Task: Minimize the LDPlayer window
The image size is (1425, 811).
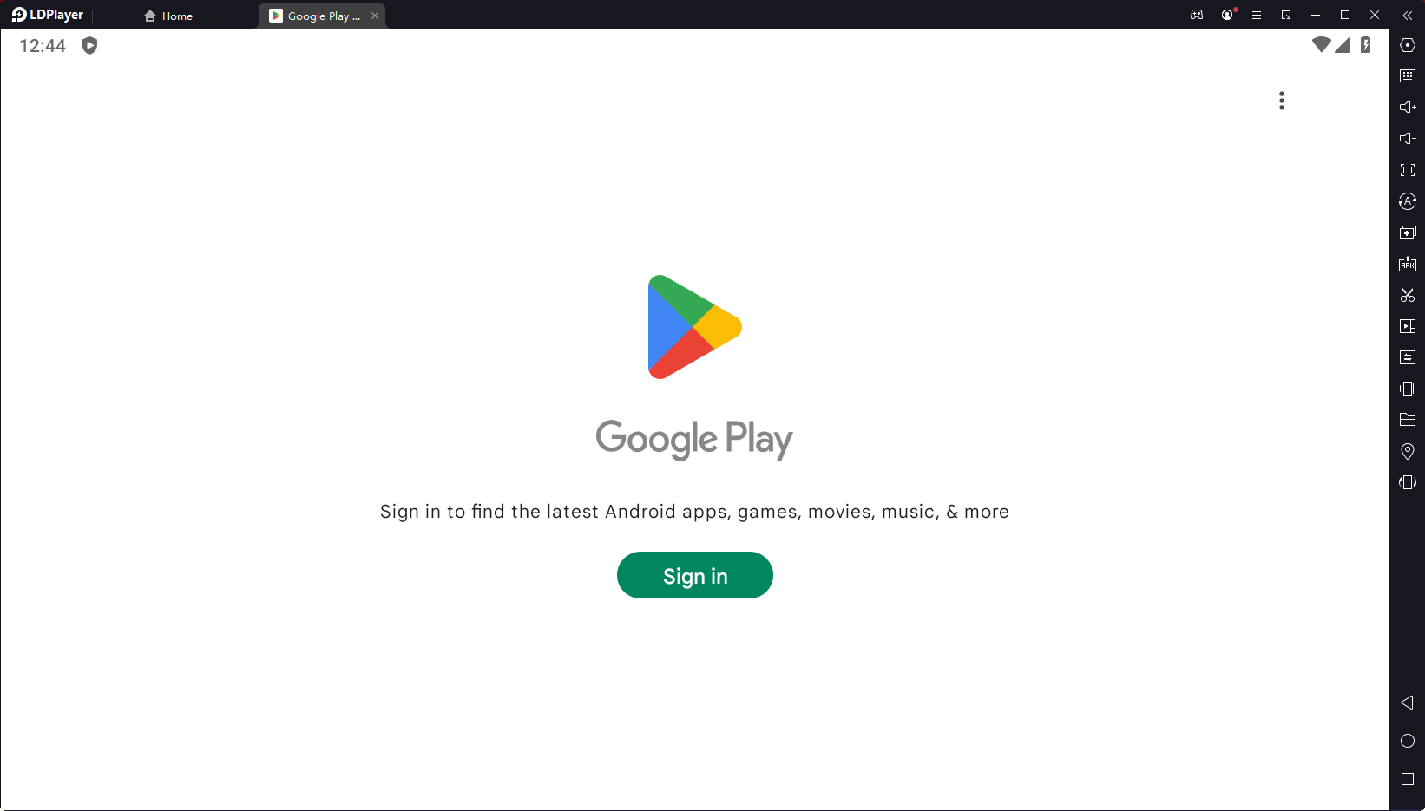Action: [1316, 16]
